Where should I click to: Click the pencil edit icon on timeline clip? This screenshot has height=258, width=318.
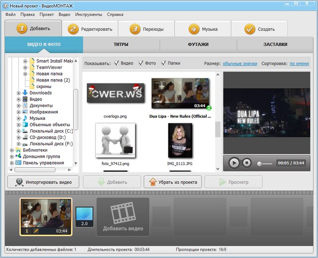coord(36,231)
